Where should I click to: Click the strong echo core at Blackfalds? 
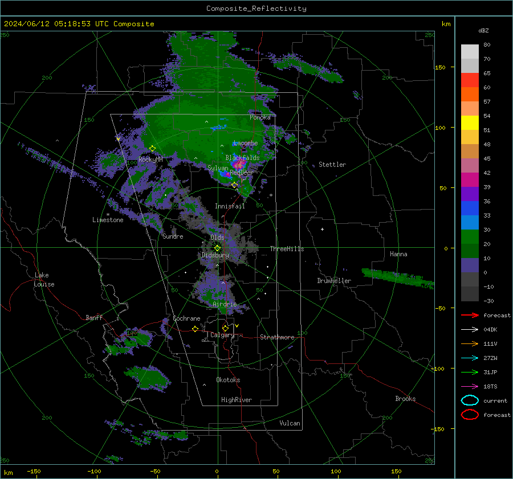pos(240,164)
